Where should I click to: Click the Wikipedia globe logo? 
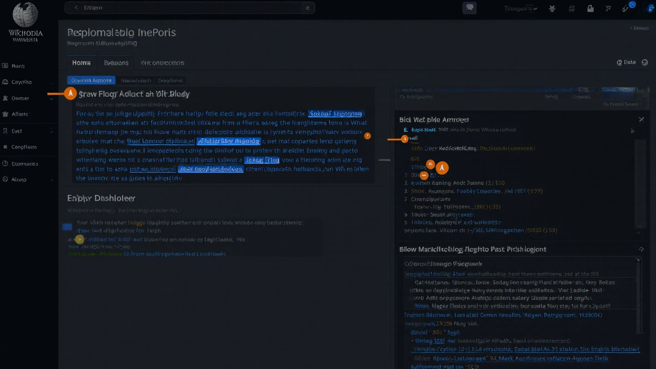25,15
